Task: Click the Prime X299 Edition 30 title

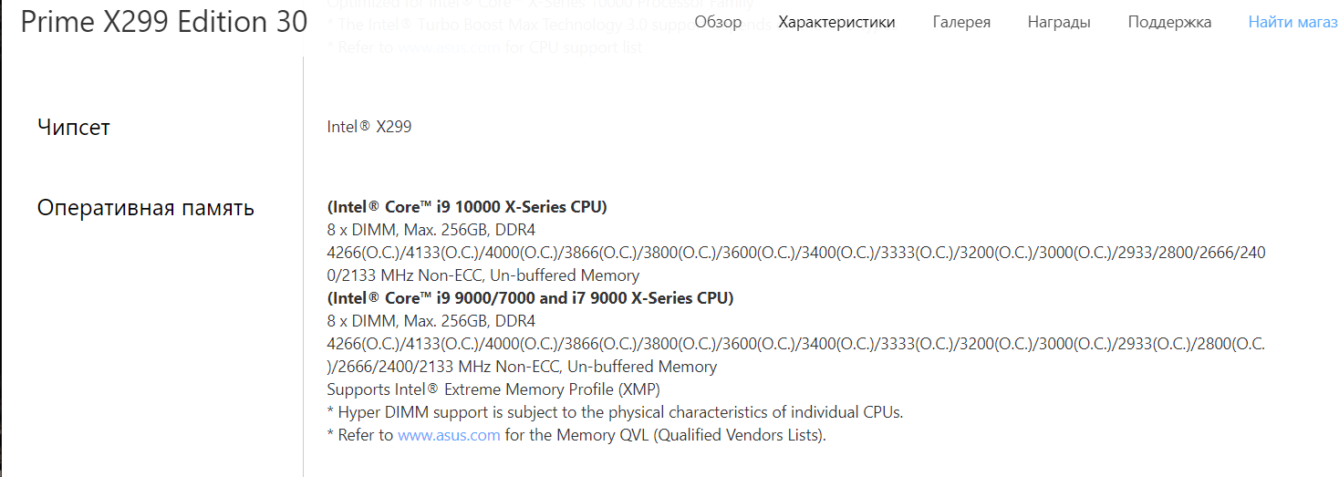Action: 164,22
